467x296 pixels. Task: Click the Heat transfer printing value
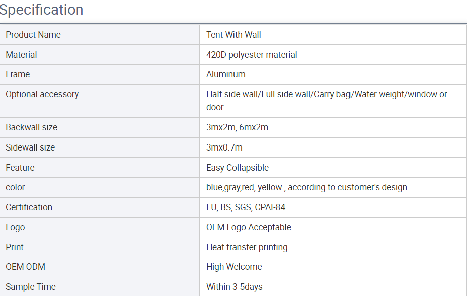point(247,247)
